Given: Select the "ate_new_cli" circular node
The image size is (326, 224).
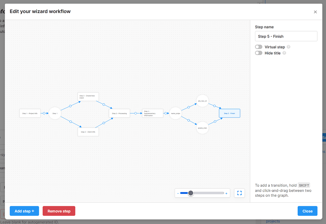Looking at the screenshot, I should click(x=202, y=101).
